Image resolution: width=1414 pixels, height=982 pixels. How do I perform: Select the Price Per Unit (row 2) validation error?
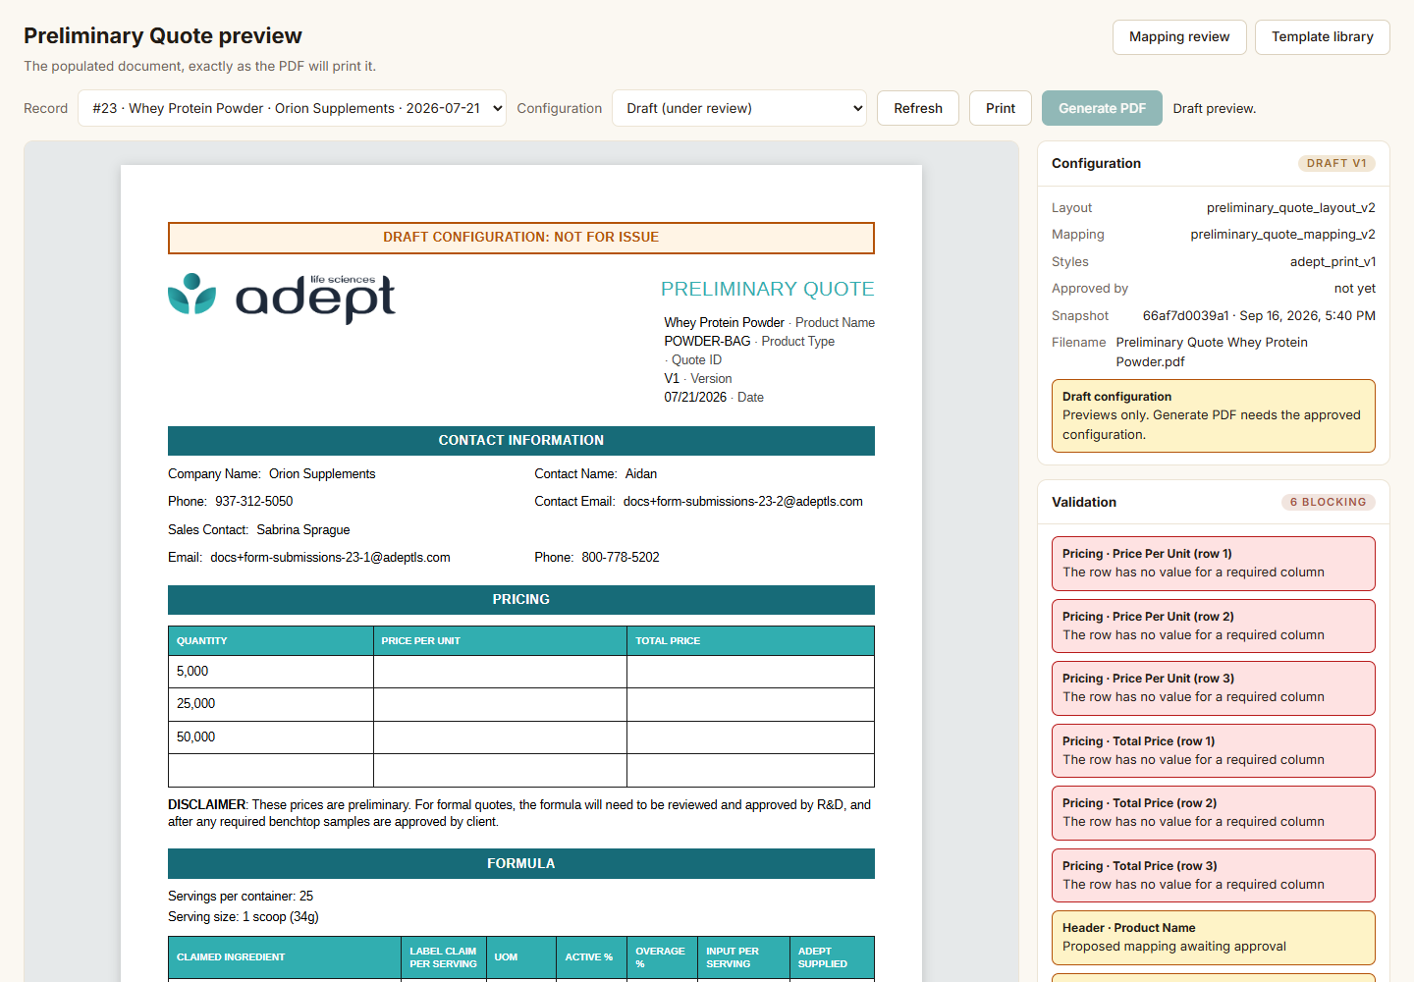(1214, 626)
